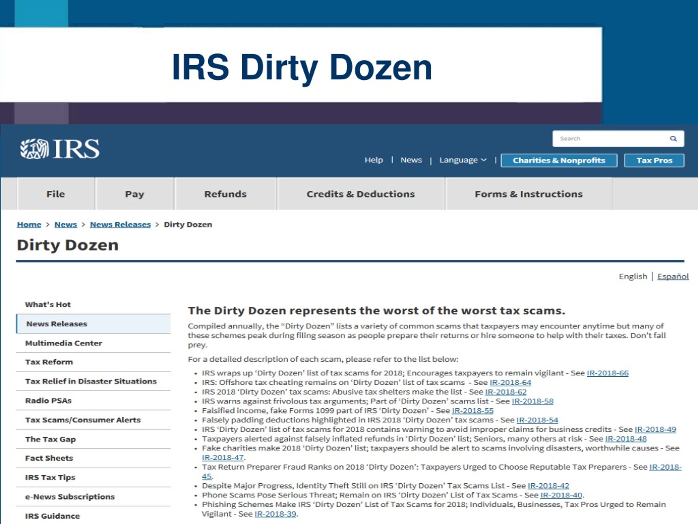Click the Dirty Dozen breadcrumb text
This screenshot has width=698, height=524.
point(188,225)
